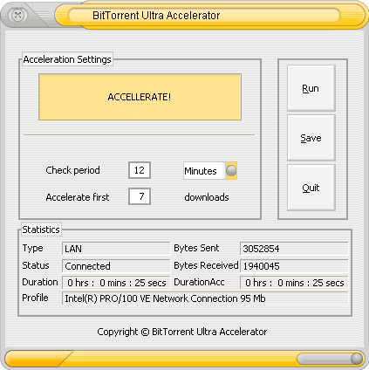Image resolution: width=369 pixels, height=370 pixels.
Task: Click the Copyright BitTorrent Ultra Accelerator text
Action: (182, 332)
